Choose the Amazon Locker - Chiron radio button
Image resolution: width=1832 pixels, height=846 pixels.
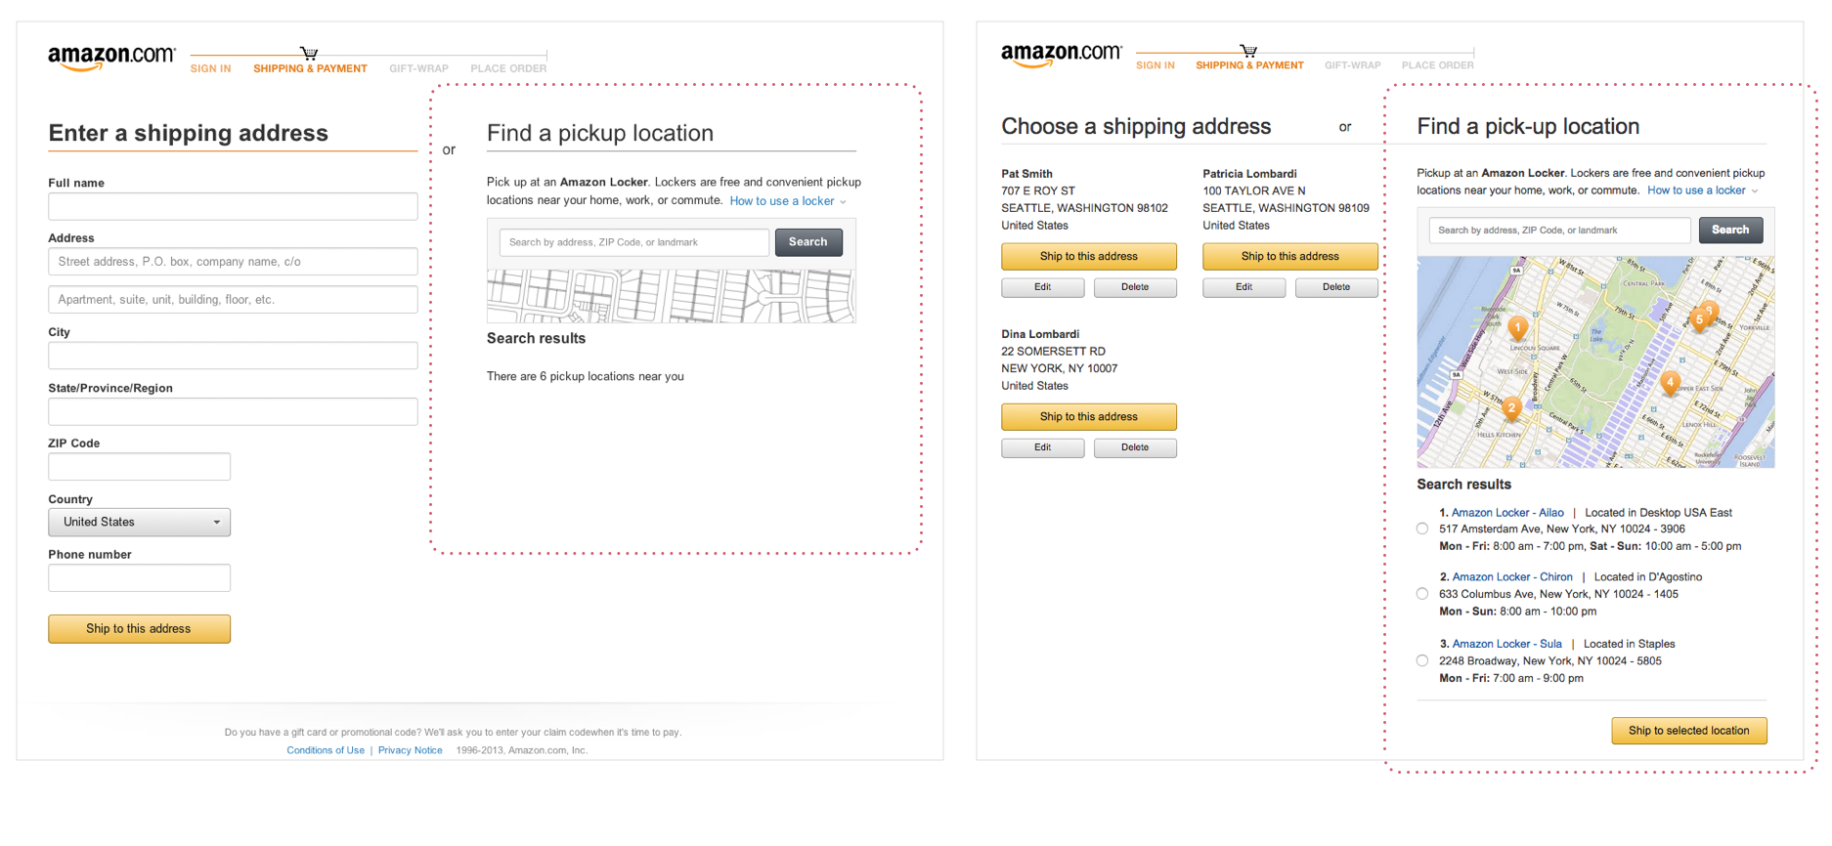pyautogui.click(x=1422, y=594)
